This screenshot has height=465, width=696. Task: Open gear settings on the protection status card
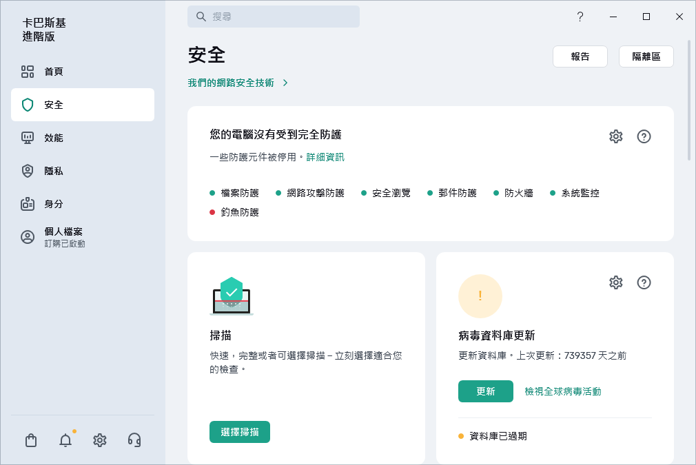(x=615, y=136)
